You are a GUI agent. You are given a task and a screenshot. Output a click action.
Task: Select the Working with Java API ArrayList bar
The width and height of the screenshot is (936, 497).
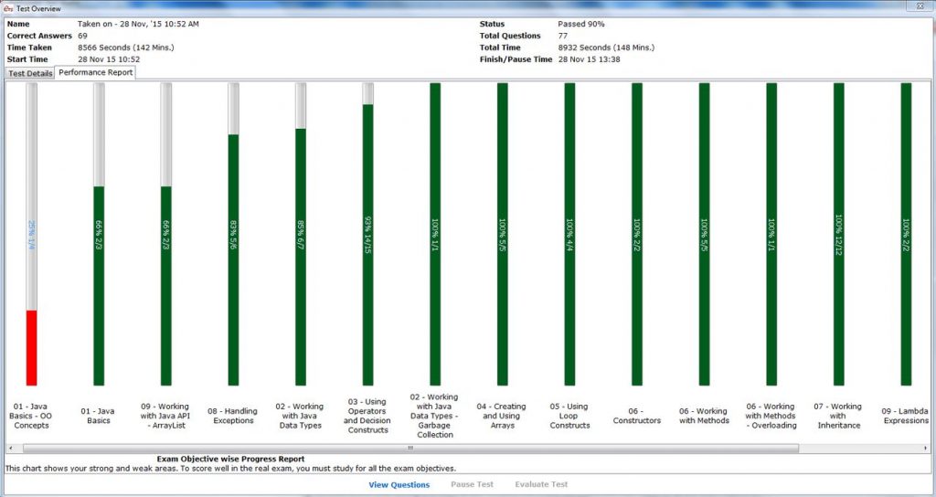tap(166, 285)
